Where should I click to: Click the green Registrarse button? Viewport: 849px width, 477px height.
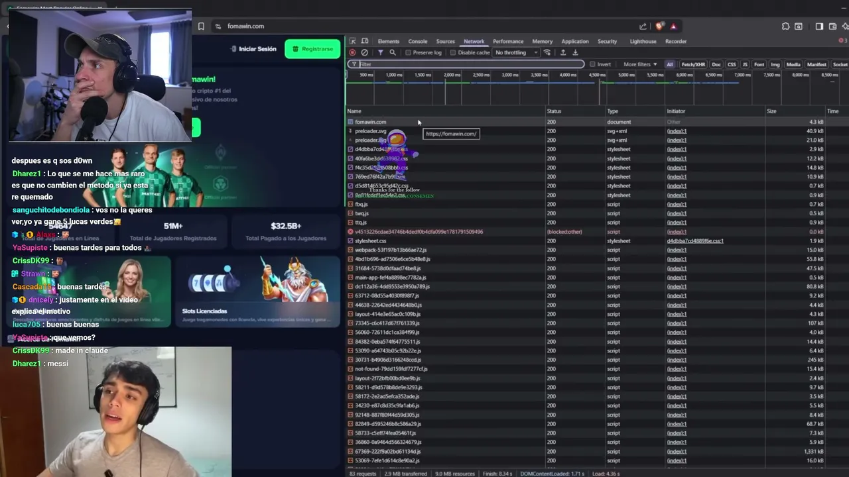coord(312,49)
